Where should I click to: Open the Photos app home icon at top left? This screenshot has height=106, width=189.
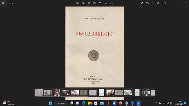[x=3, y=3]
